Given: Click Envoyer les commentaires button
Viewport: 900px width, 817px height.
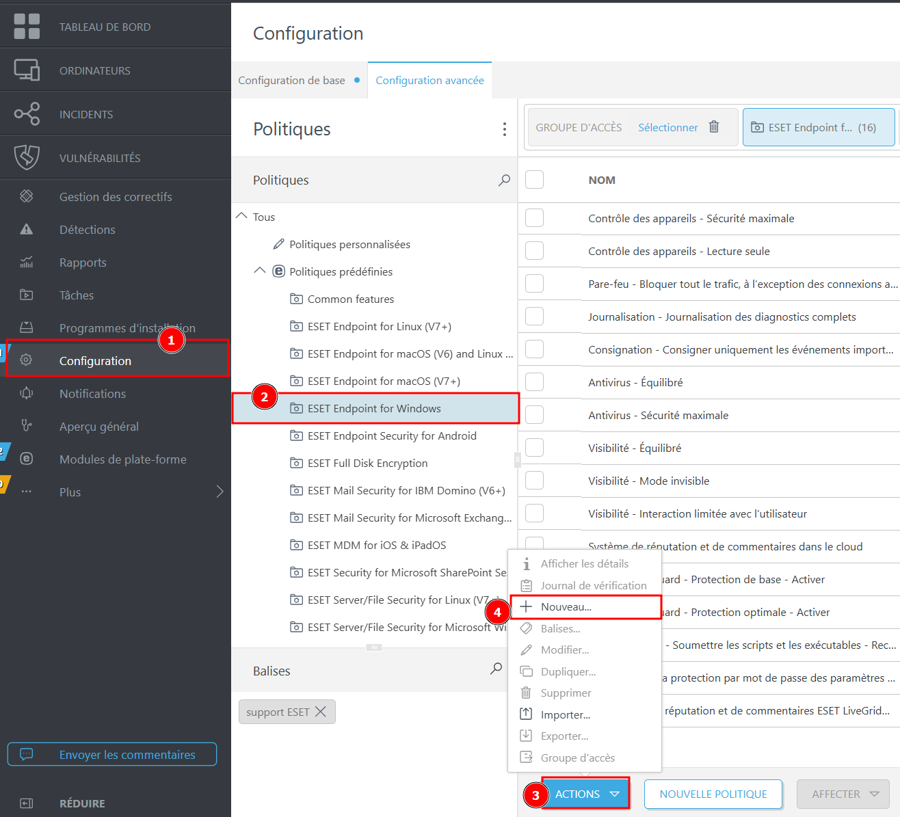Looking at the screenshot, I should pos(112,754).
